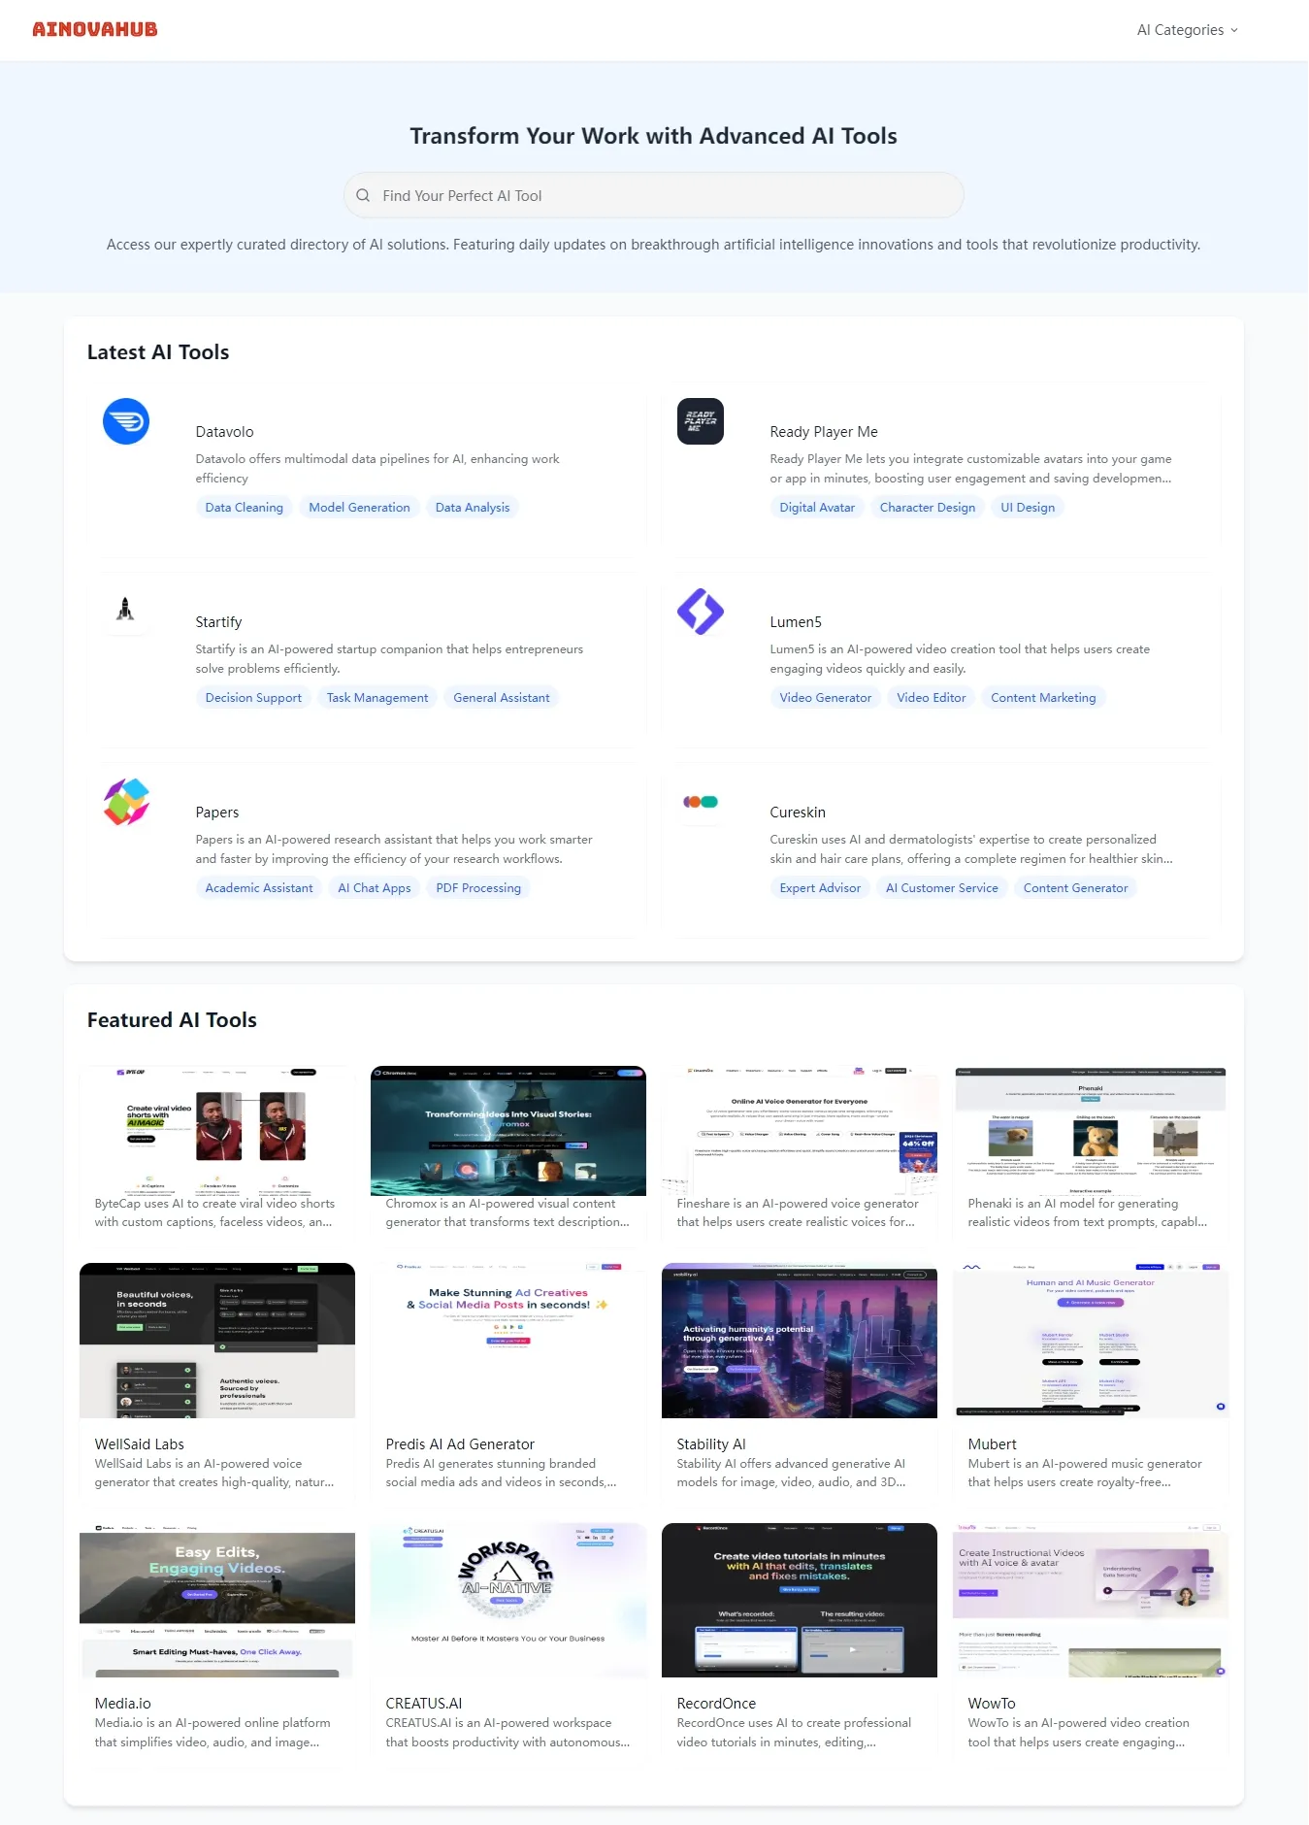The height and width of the screenshot is (1825, 1309).
Task: Open the Mubert music generator thumbnail
Action: (1091, 1341)
